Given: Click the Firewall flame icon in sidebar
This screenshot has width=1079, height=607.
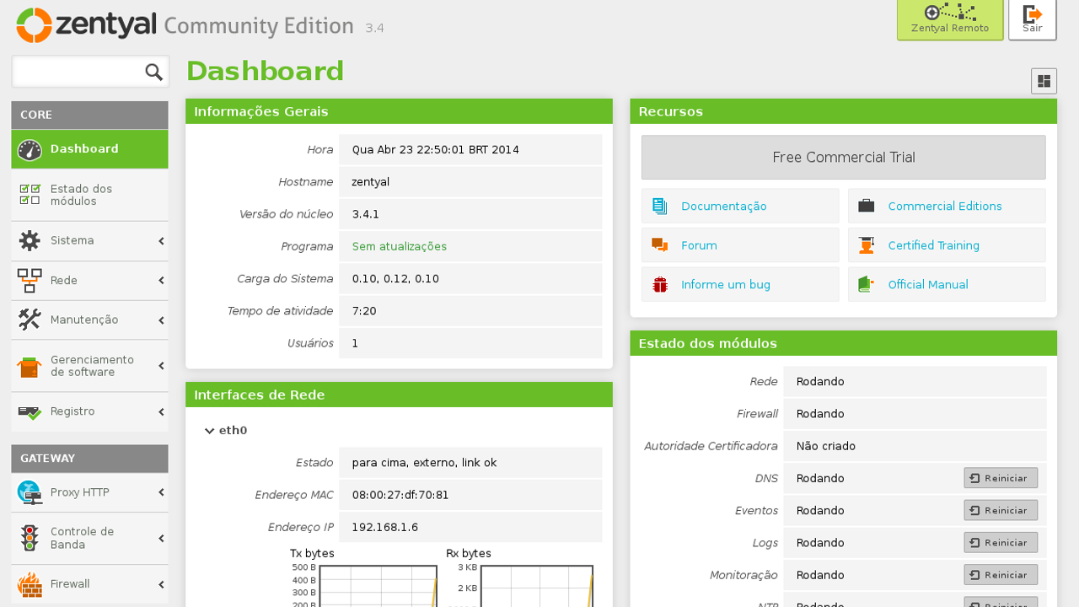Looking at the screenshot, I should point(30,584).
